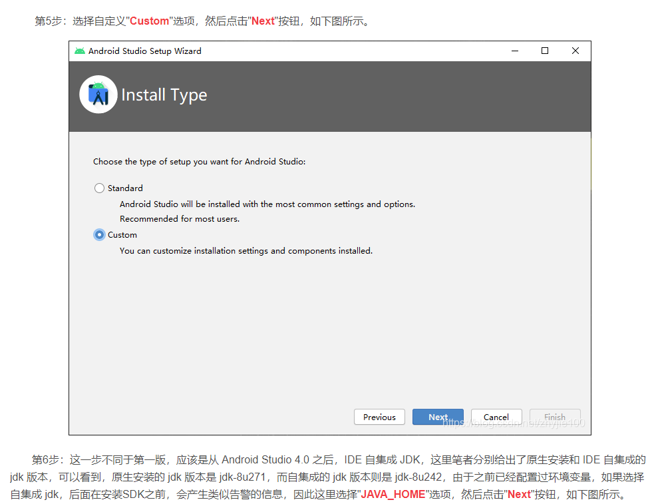Go back with the Previous button
This screenshot has width=650, height=504.
(x=379, y=417)
